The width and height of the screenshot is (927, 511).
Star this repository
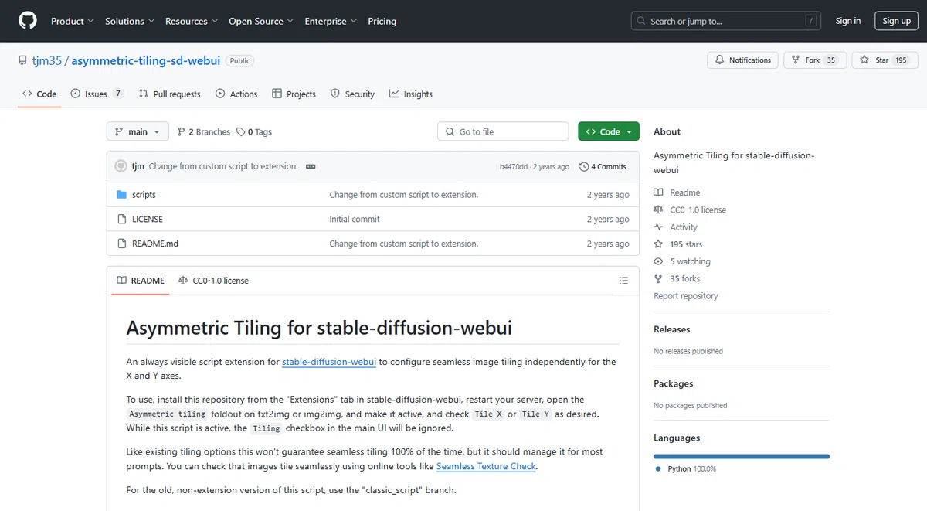(884, 60)
